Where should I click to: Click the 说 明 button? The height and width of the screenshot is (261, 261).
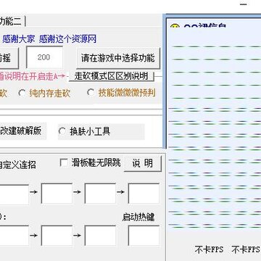[143, 164]
